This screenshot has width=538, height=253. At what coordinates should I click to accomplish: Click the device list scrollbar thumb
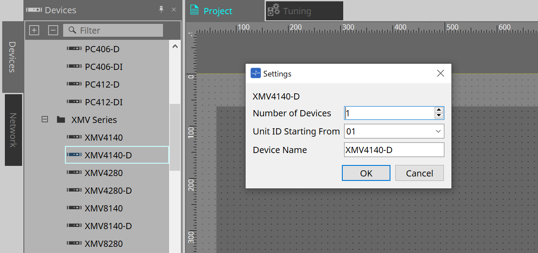(175, 137)
